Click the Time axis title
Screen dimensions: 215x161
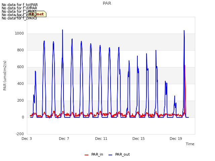[190, 144]
